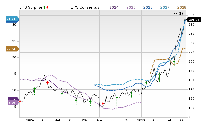Select the 2024 dotted purple legend entry
The height and width of the screenshot is (122, 205).
tap(110, 7)
